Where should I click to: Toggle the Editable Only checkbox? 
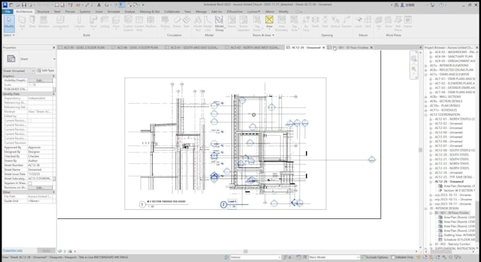coord(393,257)
